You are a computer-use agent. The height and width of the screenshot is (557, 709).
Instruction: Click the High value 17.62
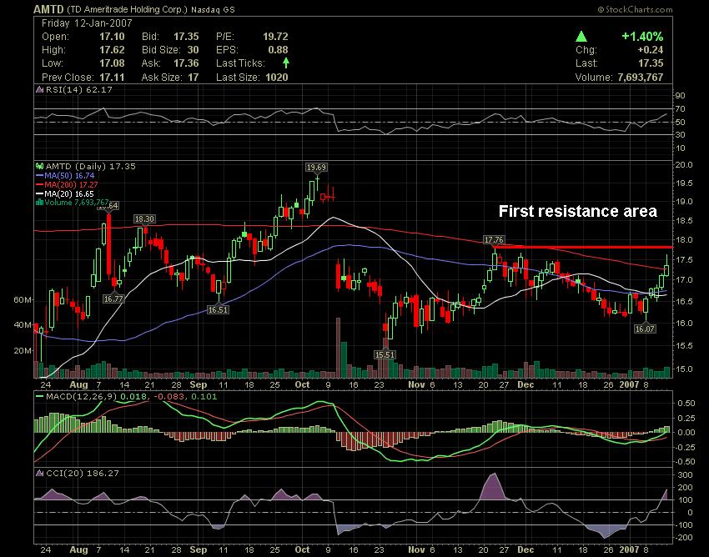pyautogui.click(x=112, y=50)
